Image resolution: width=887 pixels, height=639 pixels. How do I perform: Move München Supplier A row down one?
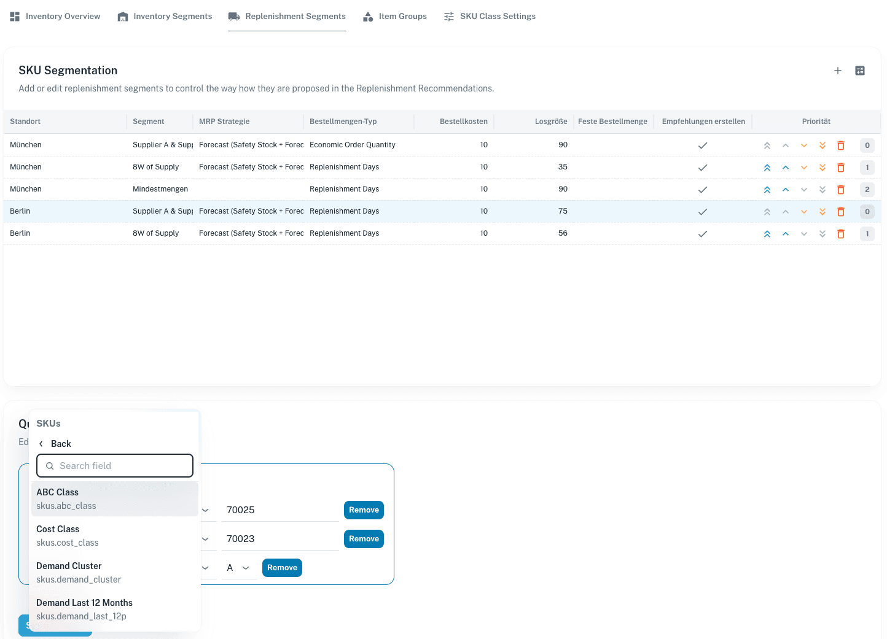[x=804, y=145]
